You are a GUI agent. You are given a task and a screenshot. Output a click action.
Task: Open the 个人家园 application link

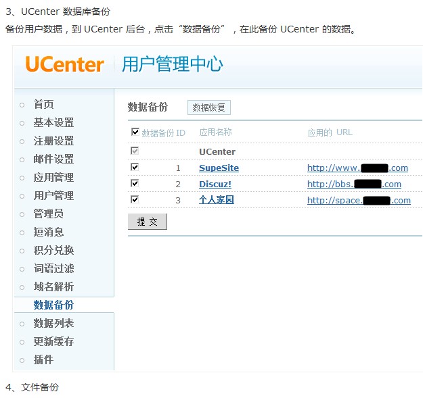[x=217, y=200]
